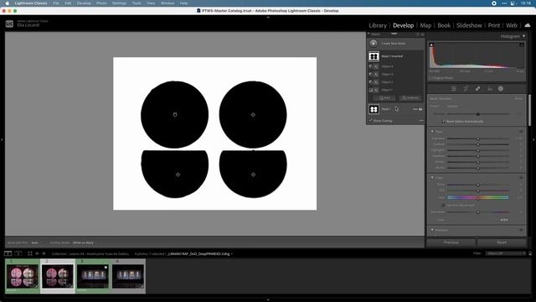Click the second display window icon

tap(18, 253)
